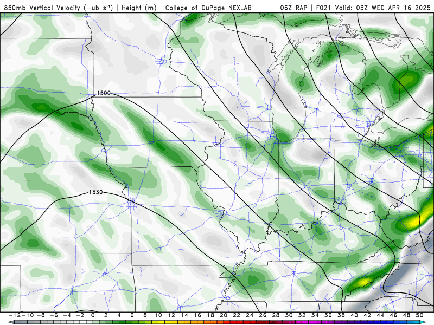Click the "-12" value on the color scale

pyautogui.click(x=15, y=315)
